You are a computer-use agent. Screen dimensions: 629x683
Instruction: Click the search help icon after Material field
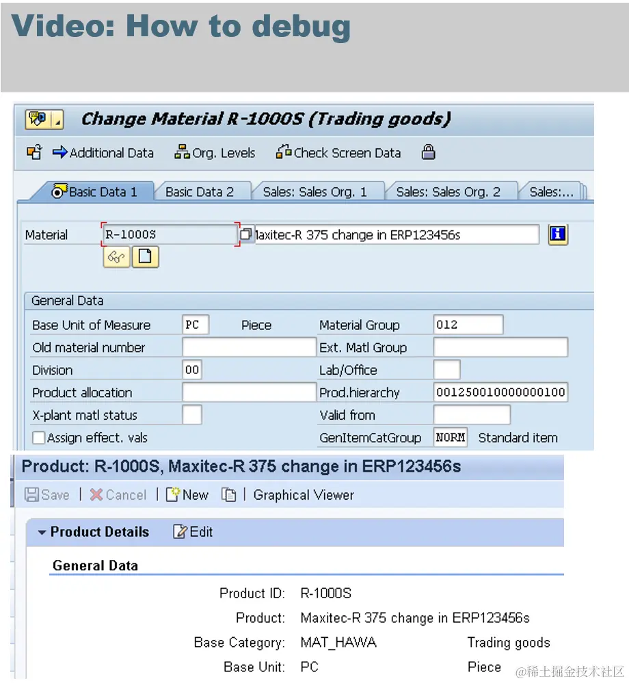pyautogui.click(x=245, y=235)
